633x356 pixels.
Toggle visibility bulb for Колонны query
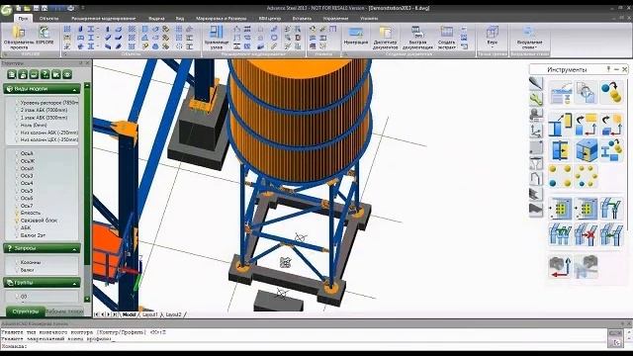[17, 262]
